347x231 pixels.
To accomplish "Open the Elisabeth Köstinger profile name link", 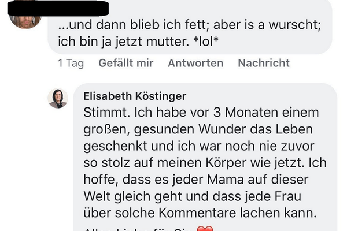I will (x=135, y=96).
